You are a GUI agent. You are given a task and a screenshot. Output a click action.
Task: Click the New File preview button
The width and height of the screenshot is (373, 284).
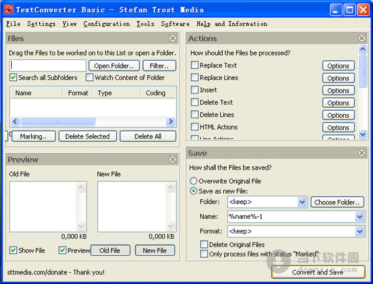(x=155, y=250)
